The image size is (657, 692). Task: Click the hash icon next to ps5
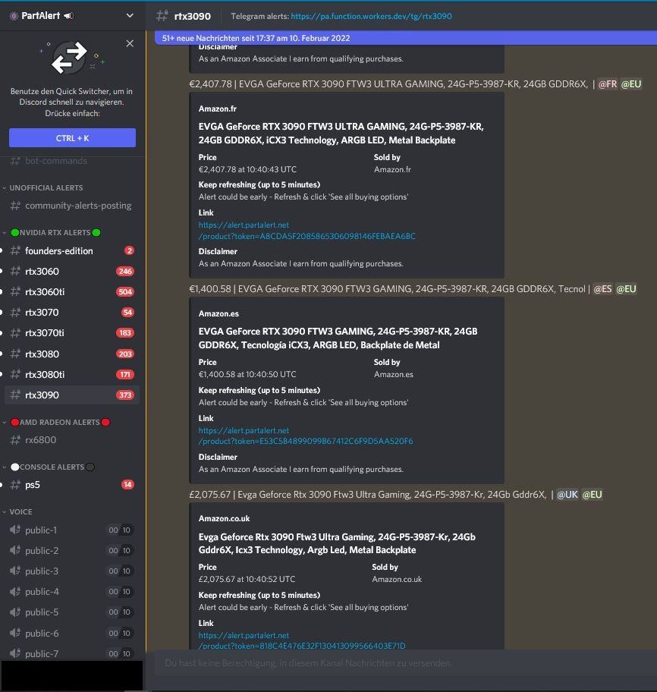(x=15, y=485)
